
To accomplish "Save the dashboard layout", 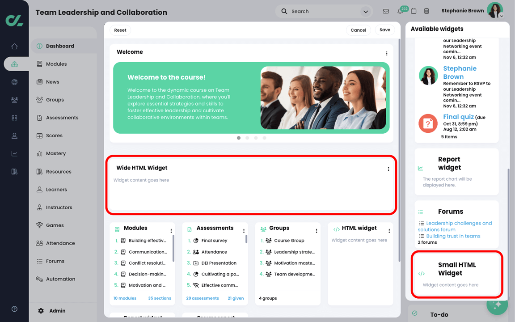I will point(385,30).
